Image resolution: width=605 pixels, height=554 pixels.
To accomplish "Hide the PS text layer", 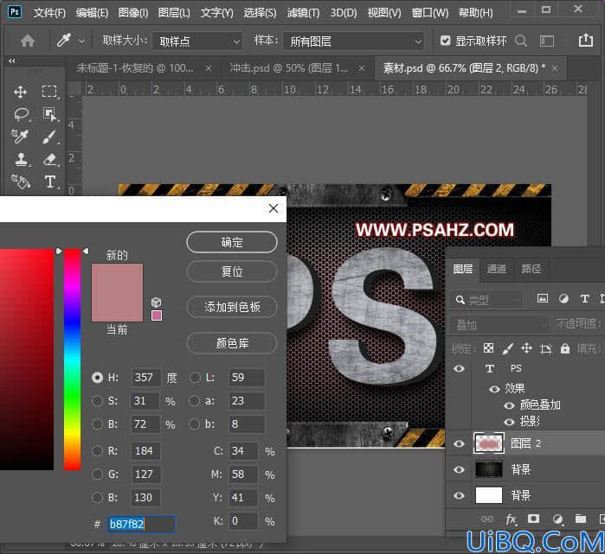I will click(459, 368).
